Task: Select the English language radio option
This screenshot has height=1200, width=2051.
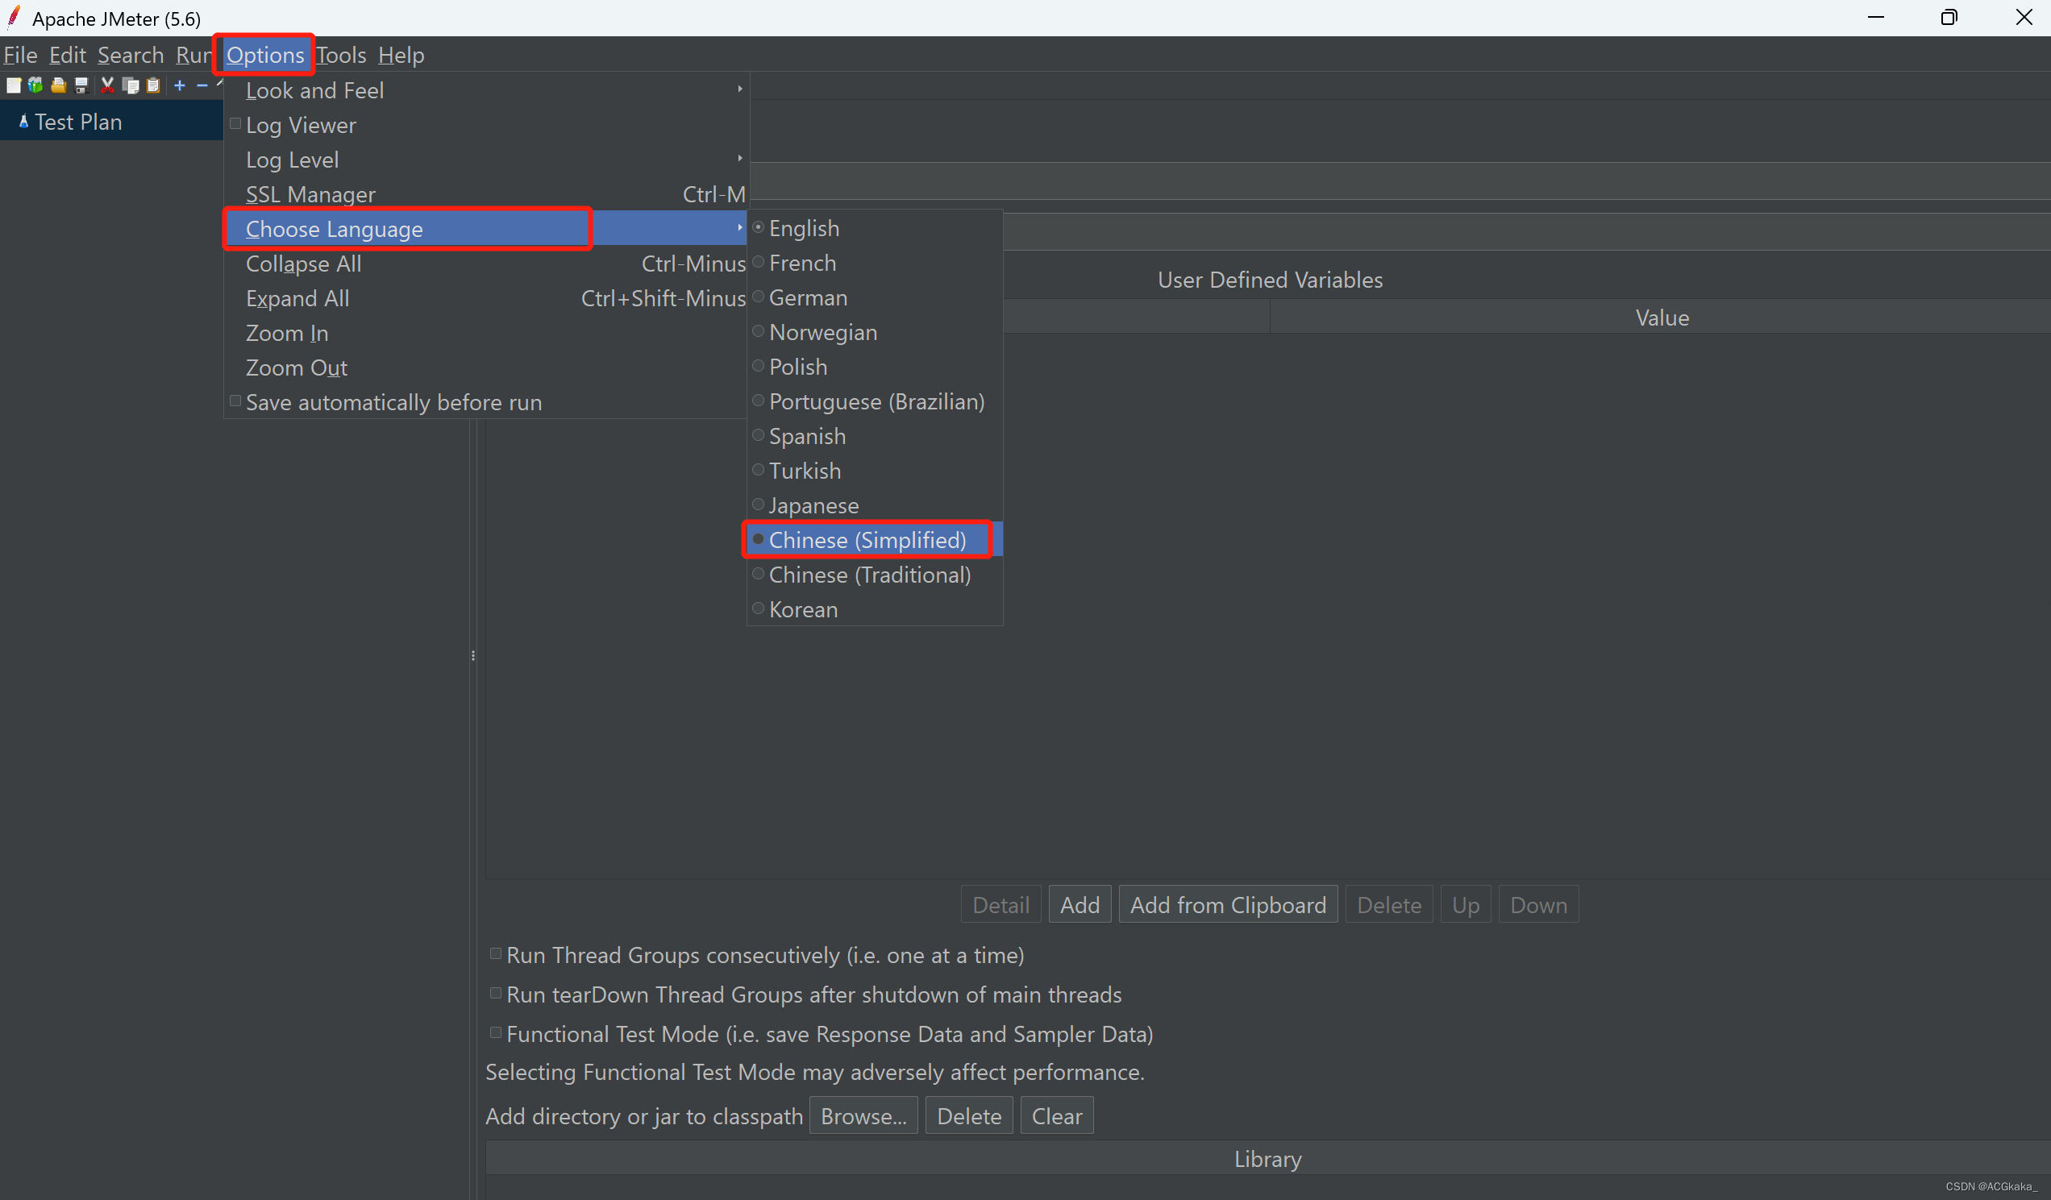Action: click(875, 229)
